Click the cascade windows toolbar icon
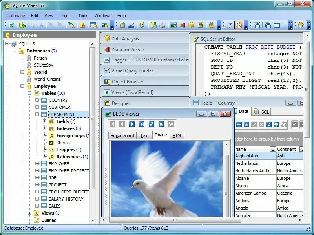 pyautogui.click(x=268, y=25)
